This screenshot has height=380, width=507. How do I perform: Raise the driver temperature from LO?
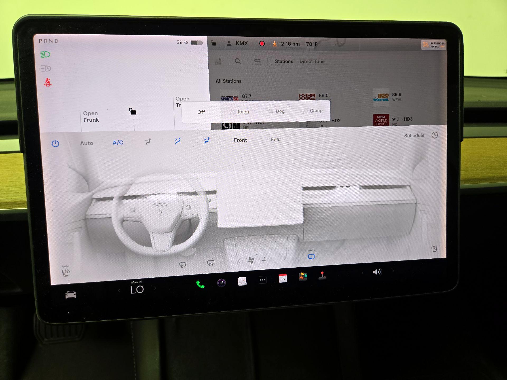click(155, 288)
